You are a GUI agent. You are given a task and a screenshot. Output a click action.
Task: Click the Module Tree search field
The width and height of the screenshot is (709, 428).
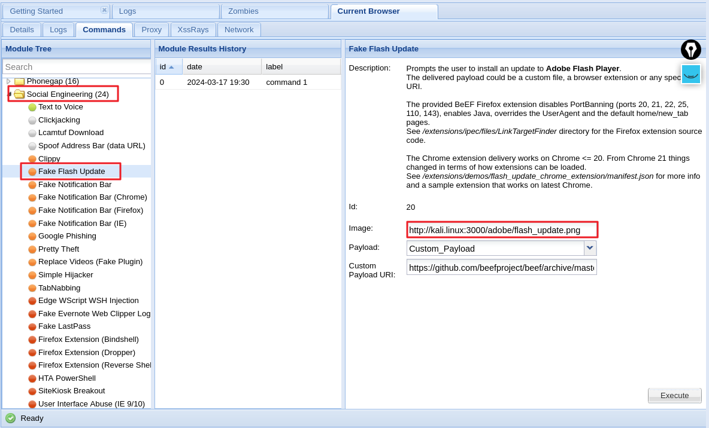77,67
